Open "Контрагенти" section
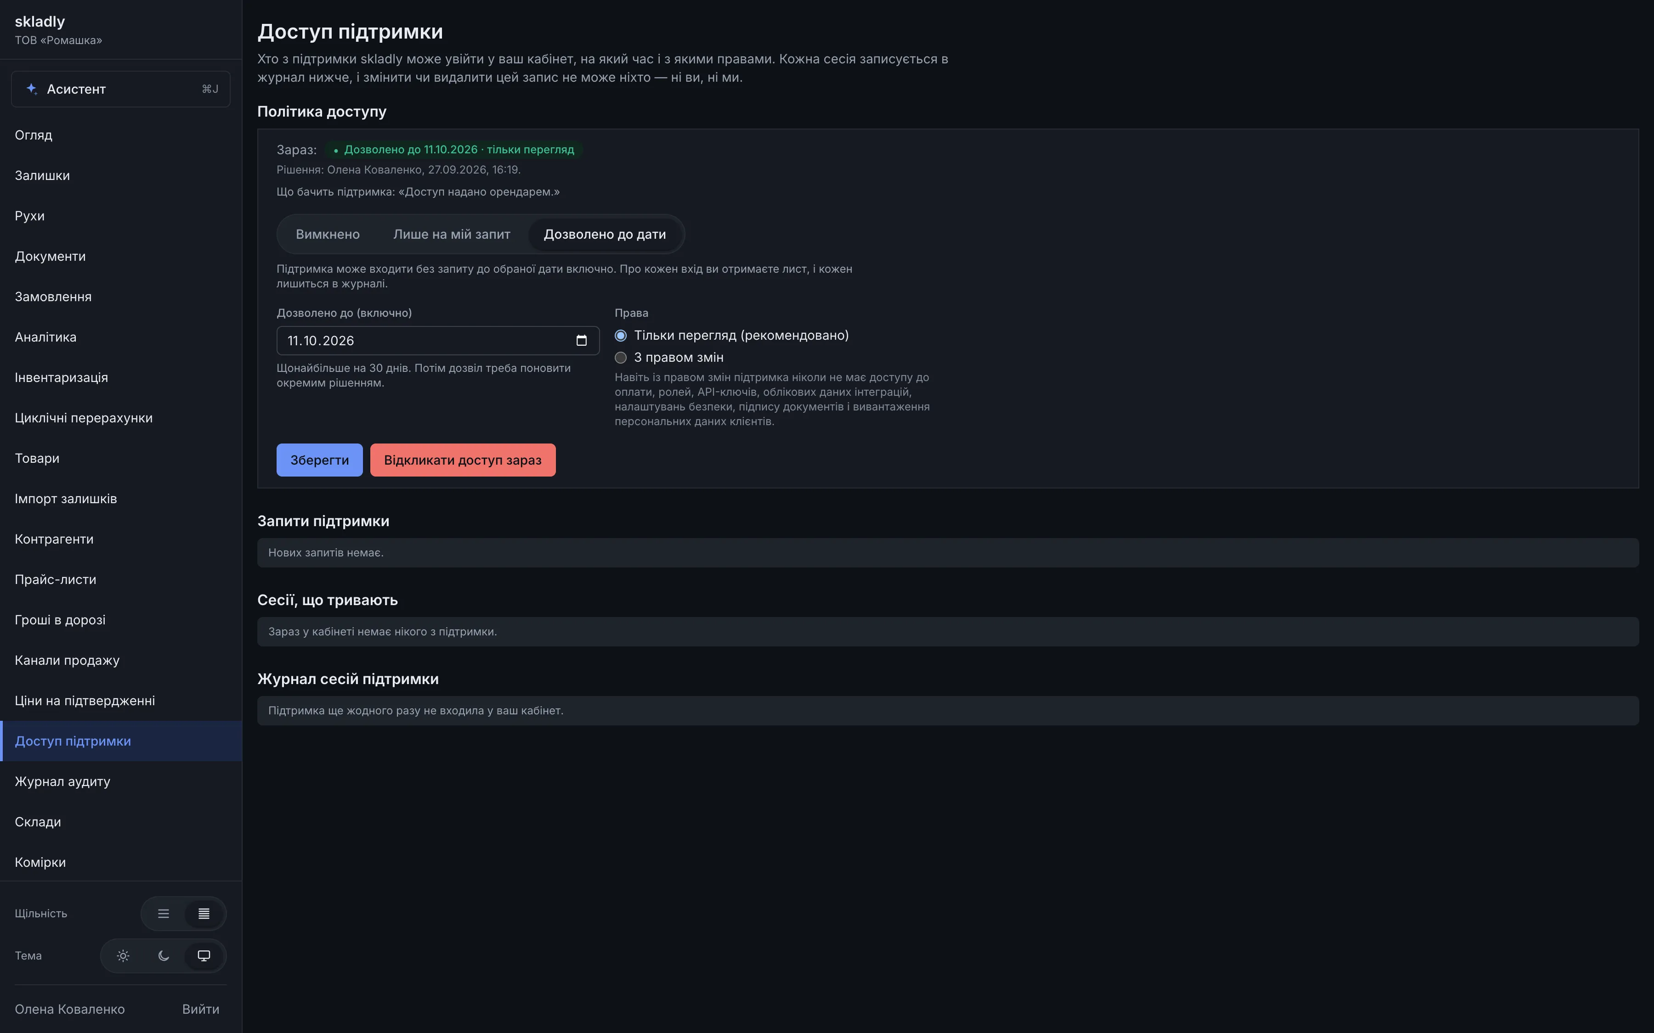 point(121,539)
